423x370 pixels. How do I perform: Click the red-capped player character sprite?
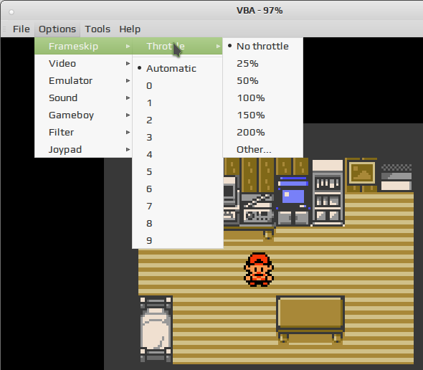259,270
